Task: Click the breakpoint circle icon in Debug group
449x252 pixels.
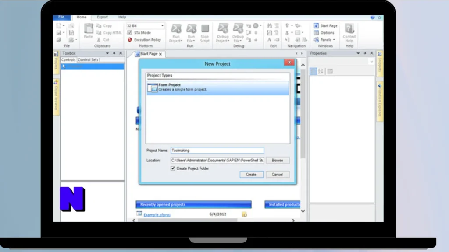Action: point(256,26)
